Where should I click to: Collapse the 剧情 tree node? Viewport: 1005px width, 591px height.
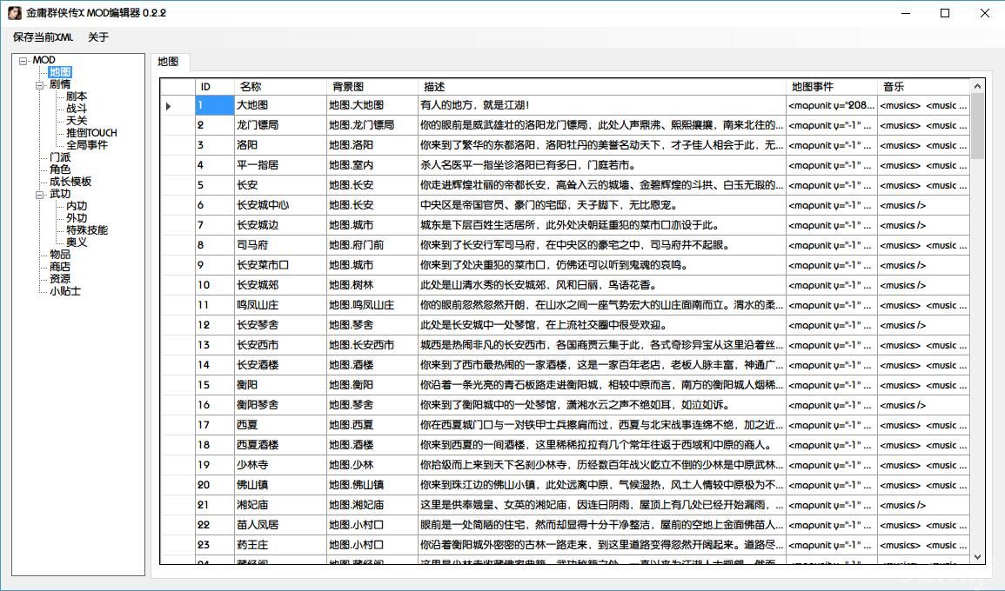[39, 85]
